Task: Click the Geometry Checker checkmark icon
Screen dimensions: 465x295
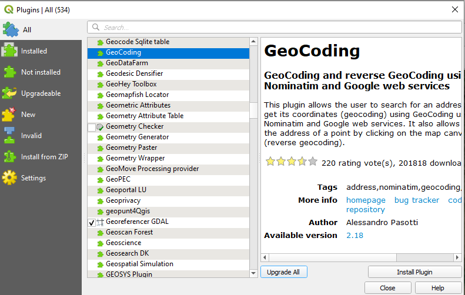Action: (x=100, y=127)
